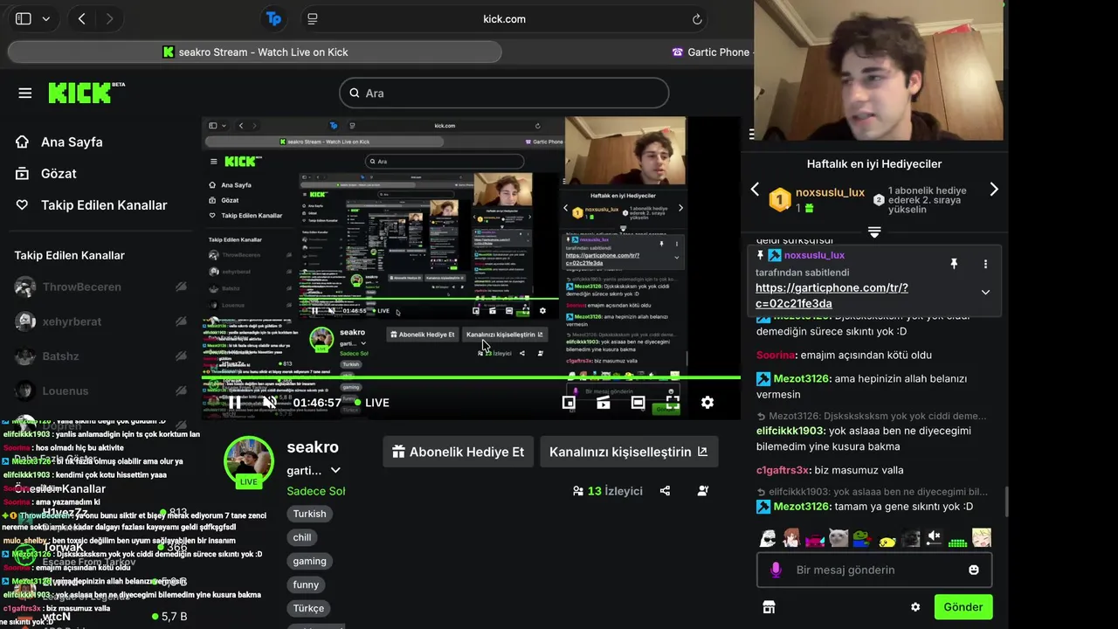The image size is (1118, 629).
Task: Click sunglasses ghost emote
Action: (767, 538)
